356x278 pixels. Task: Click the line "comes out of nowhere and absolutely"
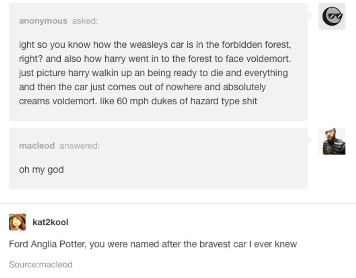[x=142, y=87]
